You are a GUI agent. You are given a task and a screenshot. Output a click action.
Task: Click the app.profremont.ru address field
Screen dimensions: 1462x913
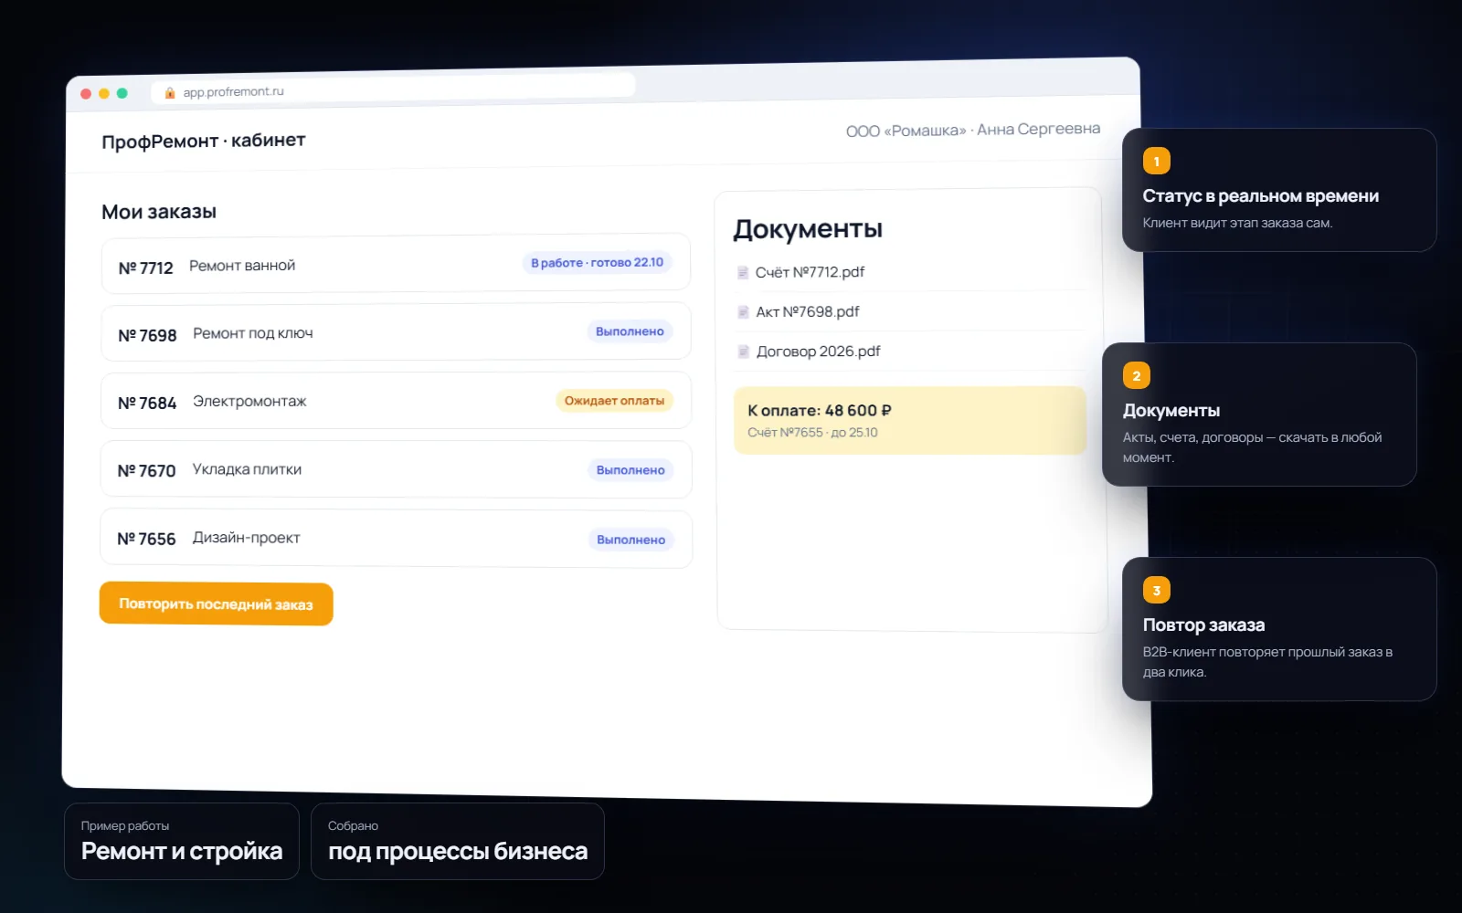pyautogui.click(x=393, y=89)
